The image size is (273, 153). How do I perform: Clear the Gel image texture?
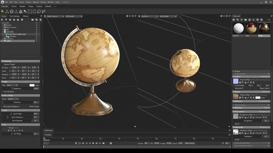coord(22,130)
